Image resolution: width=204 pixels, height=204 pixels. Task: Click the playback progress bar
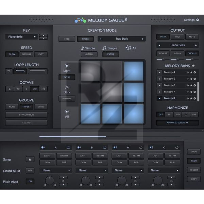(110, 137)
